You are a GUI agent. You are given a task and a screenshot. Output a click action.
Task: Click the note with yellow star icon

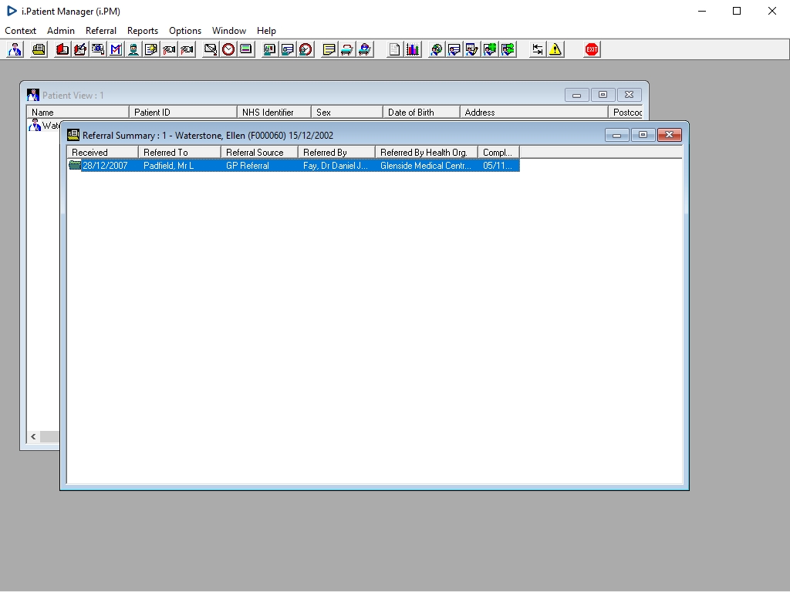click(151, 49)
